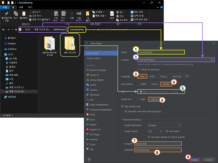Click the Explorer Back arrow button
This screenshot has height=163, width=218.
(4, 29)
